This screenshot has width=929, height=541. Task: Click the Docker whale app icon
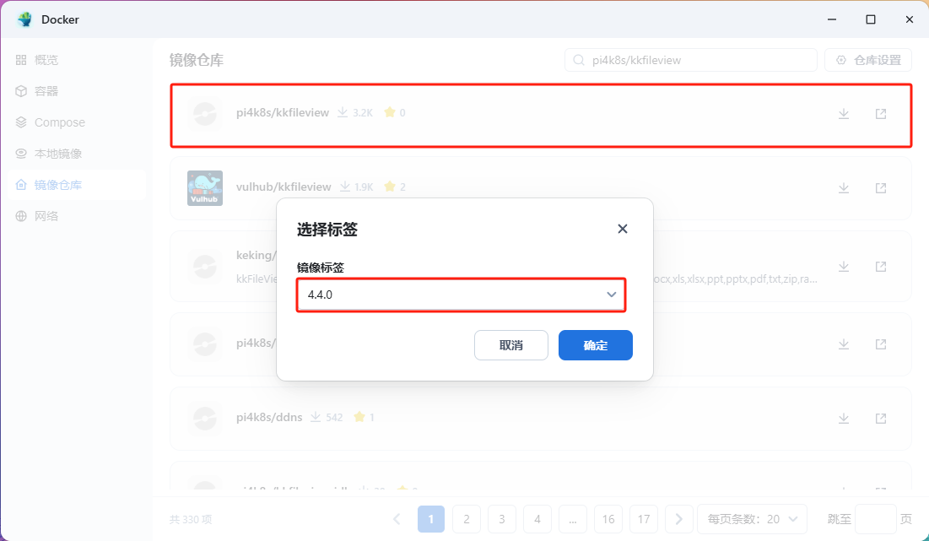24,19
